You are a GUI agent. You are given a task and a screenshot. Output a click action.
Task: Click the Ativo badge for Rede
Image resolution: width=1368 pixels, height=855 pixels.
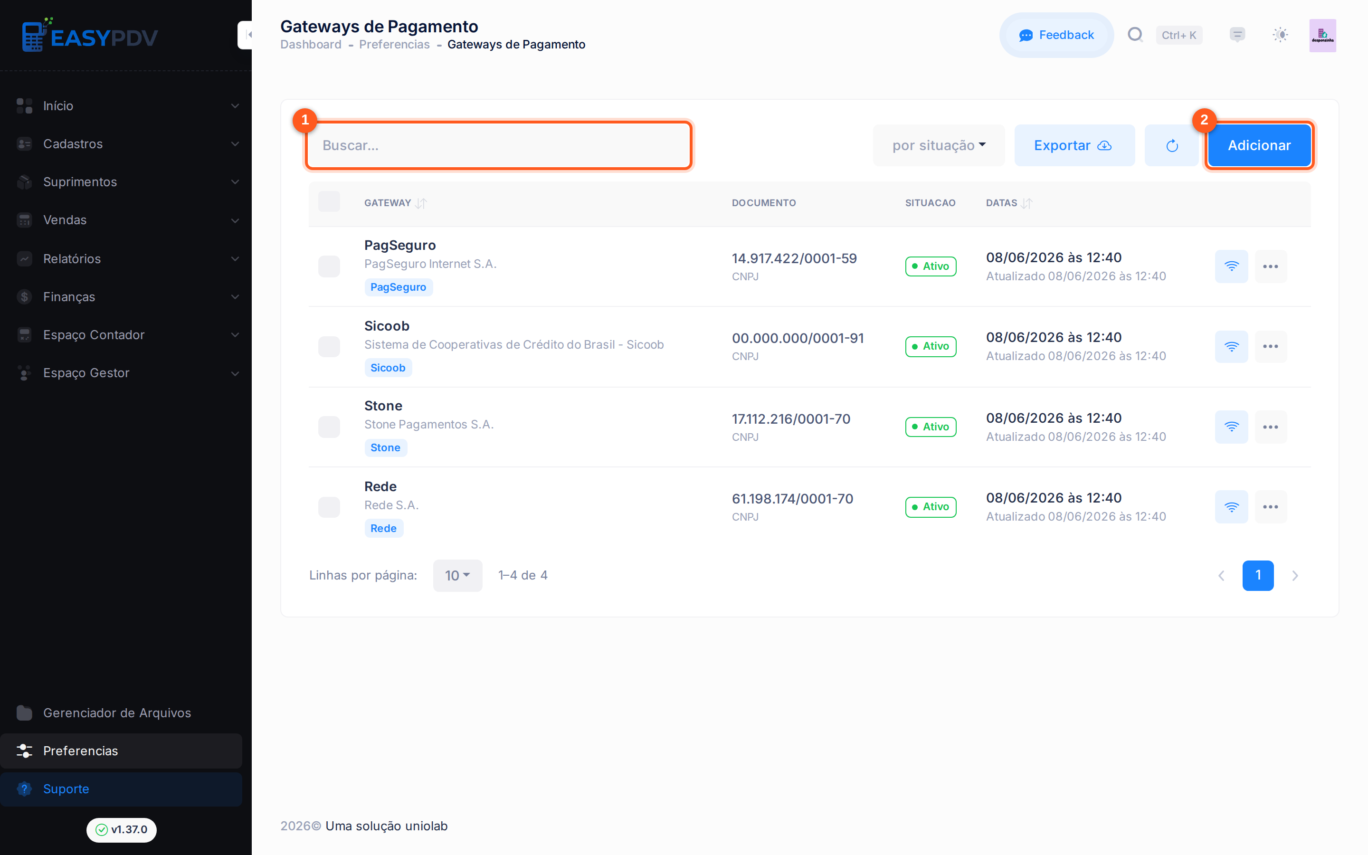point(931,507)
